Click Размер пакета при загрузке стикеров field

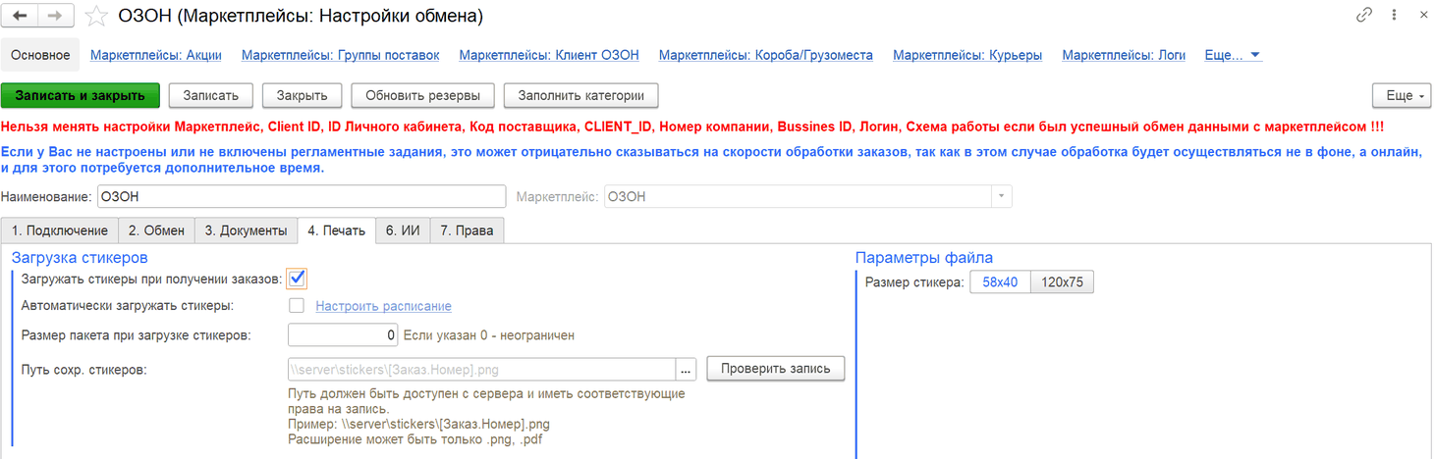pyautogui.click(x=343, y=335)
